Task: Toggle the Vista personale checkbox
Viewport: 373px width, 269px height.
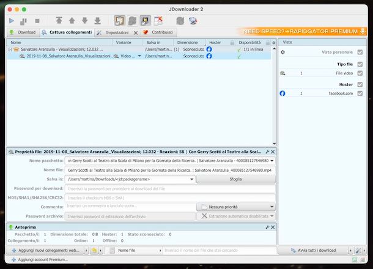Action: point(360,53)
